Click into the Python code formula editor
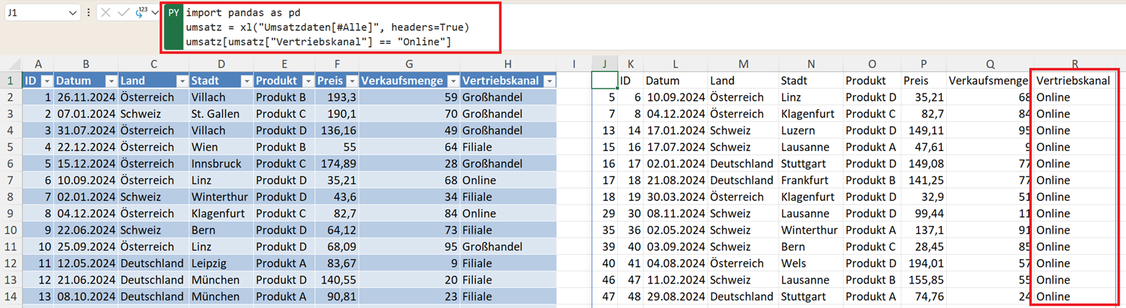The image size is (1126, 308). click(x=338, y=29)
